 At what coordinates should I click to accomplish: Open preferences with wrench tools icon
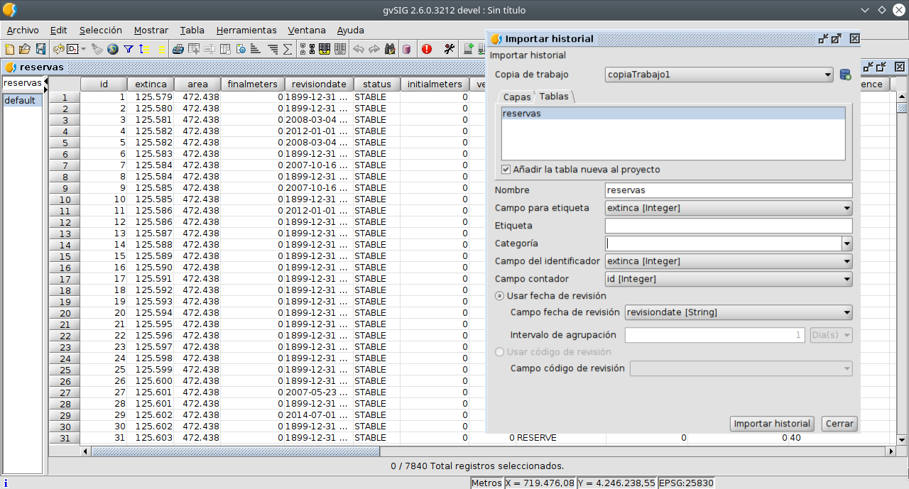449,49
